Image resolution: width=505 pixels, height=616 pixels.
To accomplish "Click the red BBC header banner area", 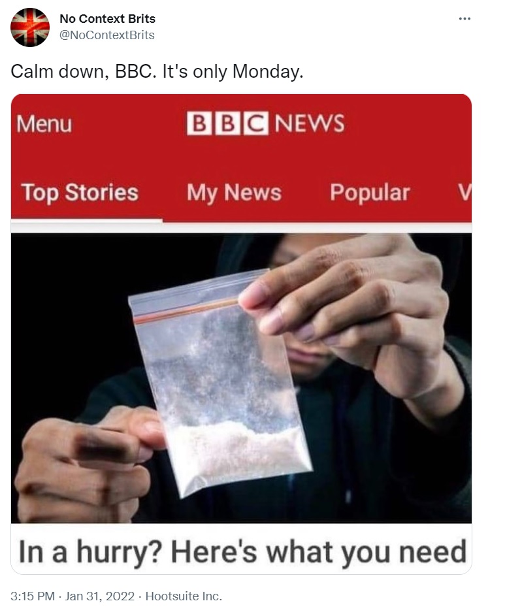I will click(241, 158).
